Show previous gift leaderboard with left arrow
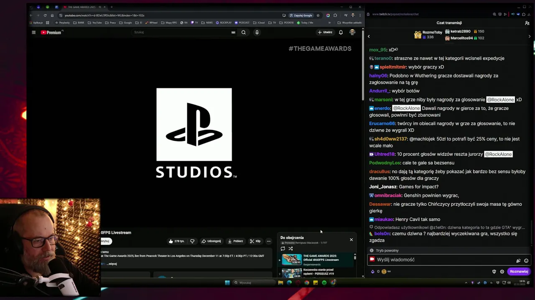The width and height of the screenshot is (535, 300). (369, 37)
